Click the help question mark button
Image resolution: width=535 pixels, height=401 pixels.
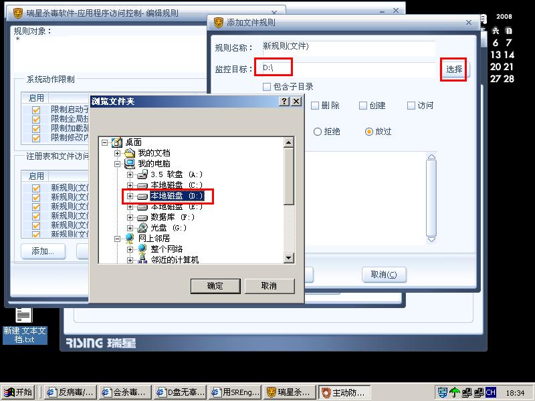[x=284, y=102]
